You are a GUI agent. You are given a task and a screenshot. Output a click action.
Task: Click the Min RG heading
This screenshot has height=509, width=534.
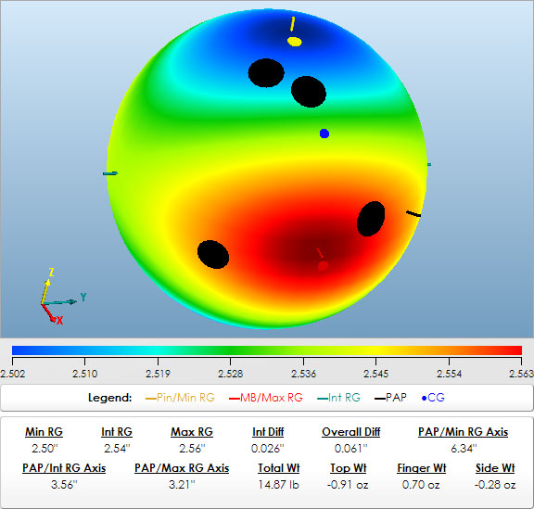point(44,432)
